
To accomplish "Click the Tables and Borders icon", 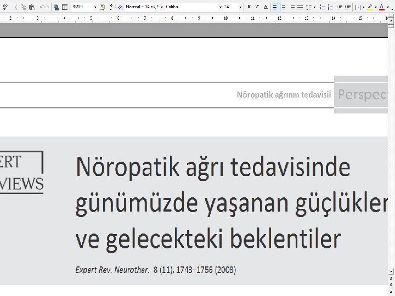I will pos(65,7).
